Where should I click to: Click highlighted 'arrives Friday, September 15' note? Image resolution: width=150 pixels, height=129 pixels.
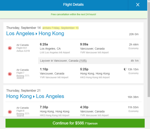tap(61, 28)
